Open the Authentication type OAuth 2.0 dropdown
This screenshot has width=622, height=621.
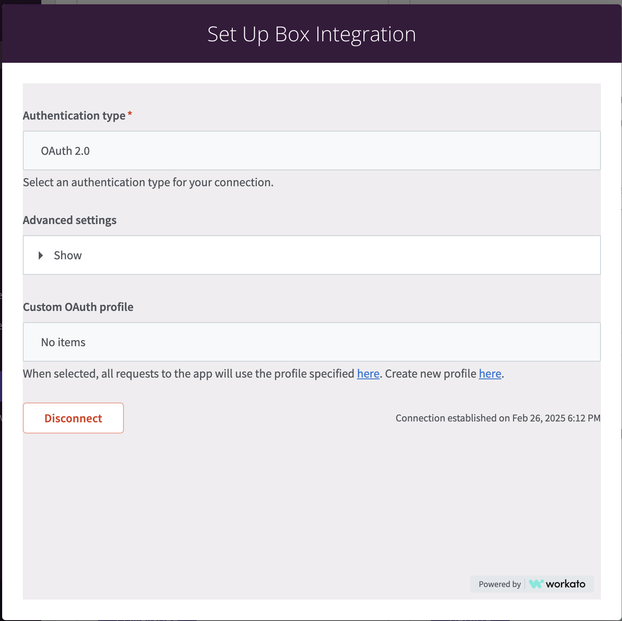pos(311,151)
